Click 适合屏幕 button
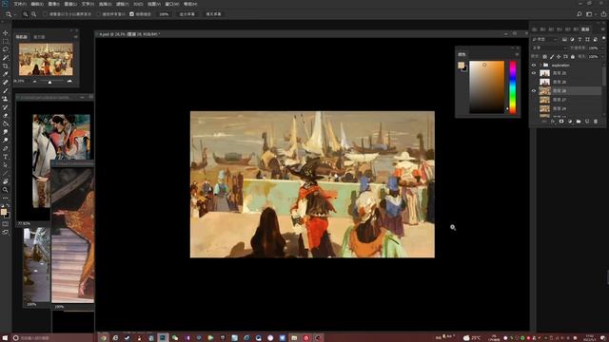 (187, 14)
